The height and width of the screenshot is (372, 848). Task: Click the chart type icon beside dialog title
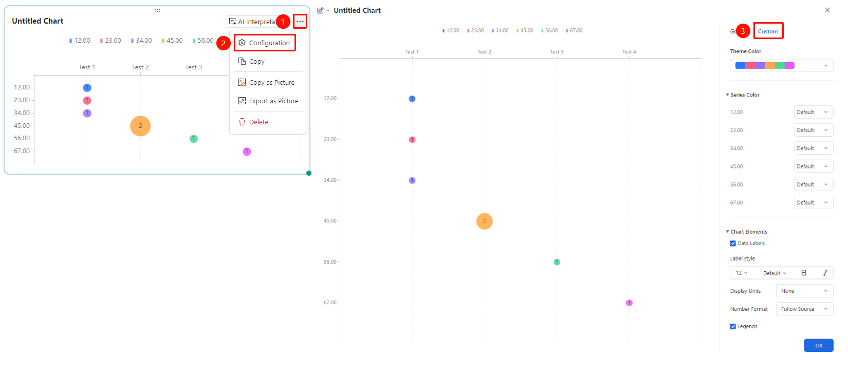point(321,10)
